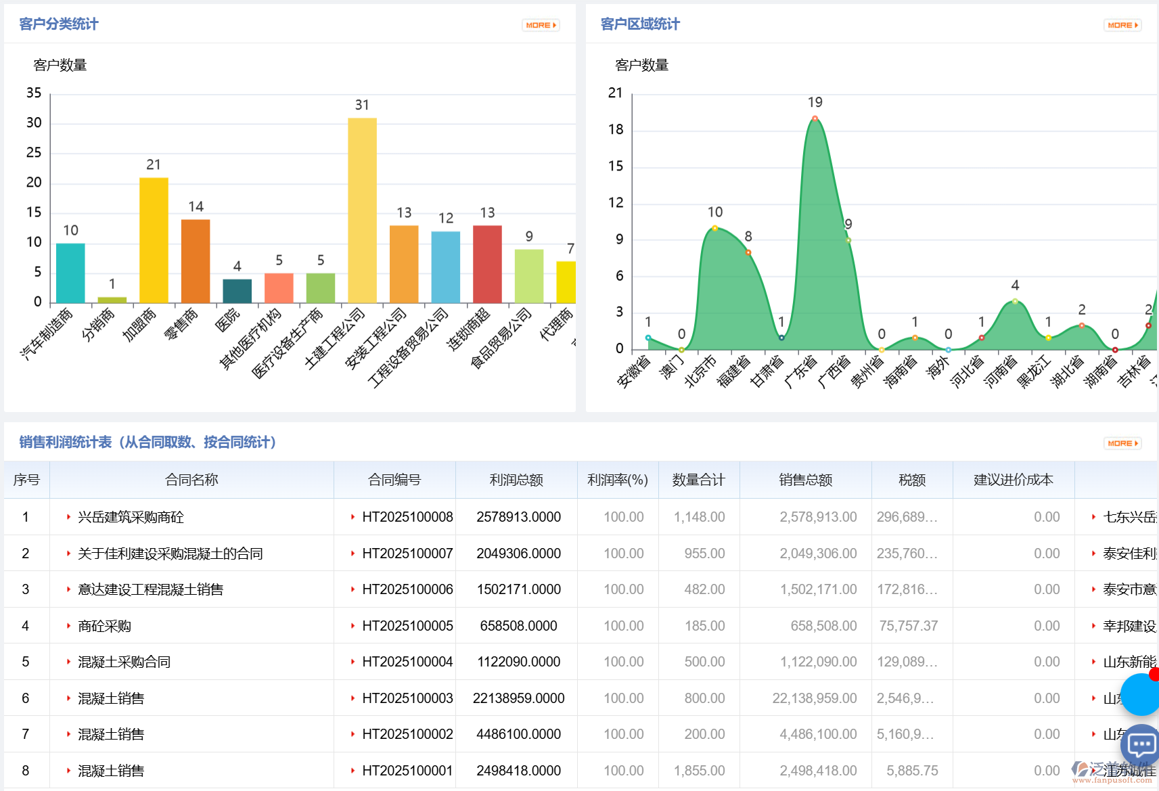Open contract number HT2025100008
The width and height of the screenshot is (1159, 791).
point(407,517)
